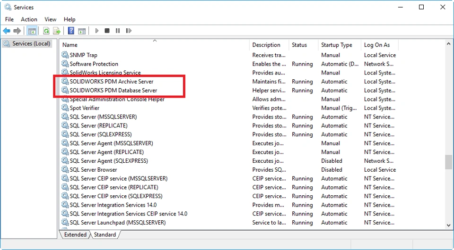Click the Services gear icon in title bar
Screen dimensions: 454x250
coord(8,7)
